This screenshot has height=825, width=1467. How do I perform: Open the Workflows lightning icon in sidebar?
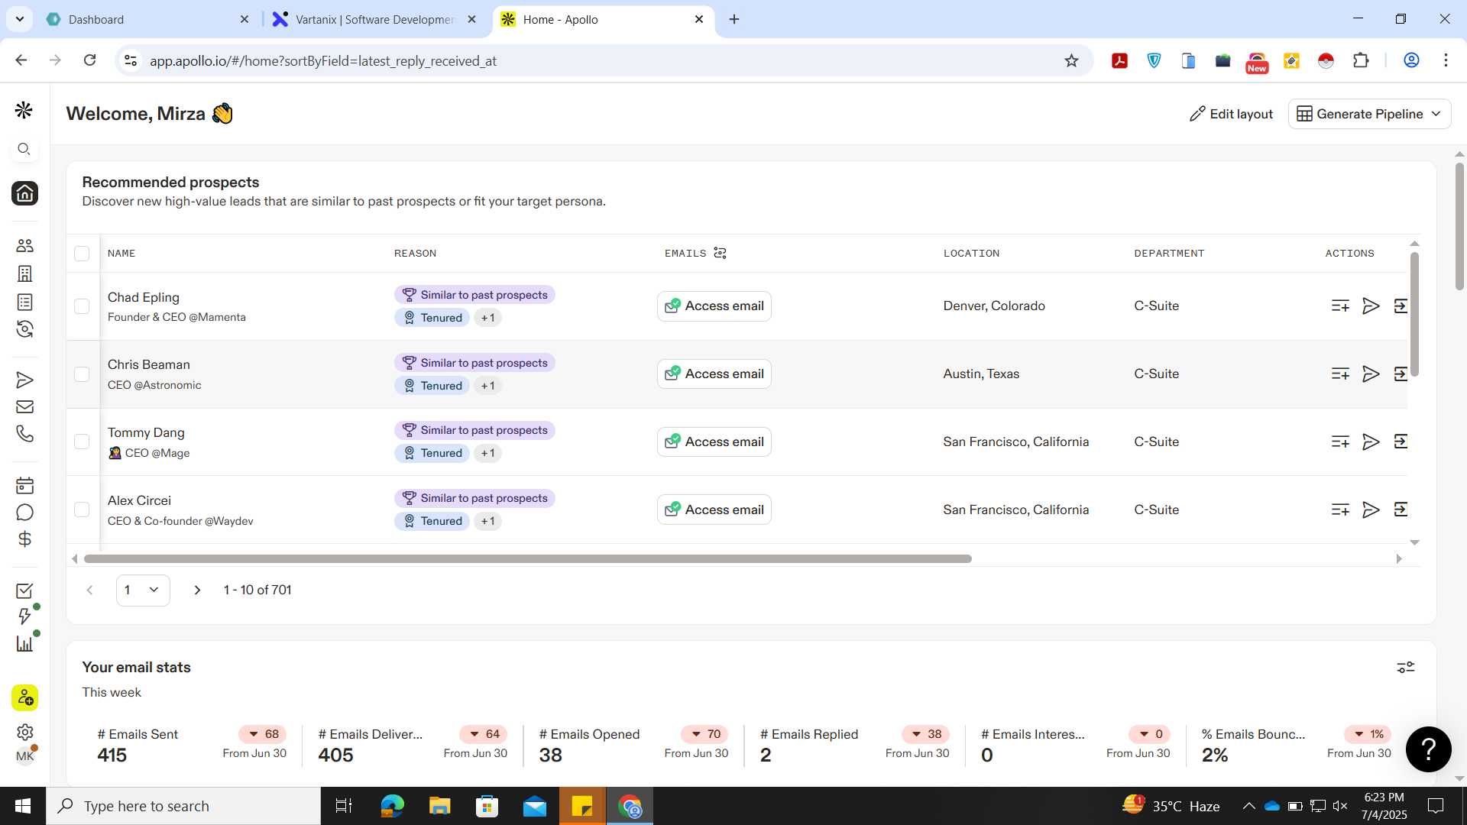pos(24,616)
